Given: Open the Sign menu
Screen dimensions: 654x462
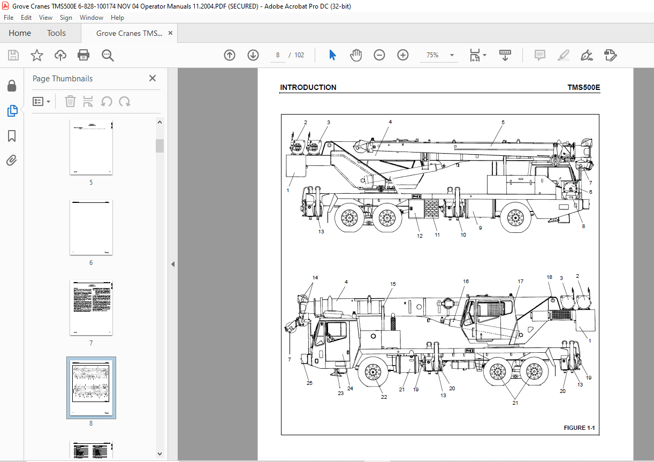Looking at the screenshot, I should (x=66, y=18).
